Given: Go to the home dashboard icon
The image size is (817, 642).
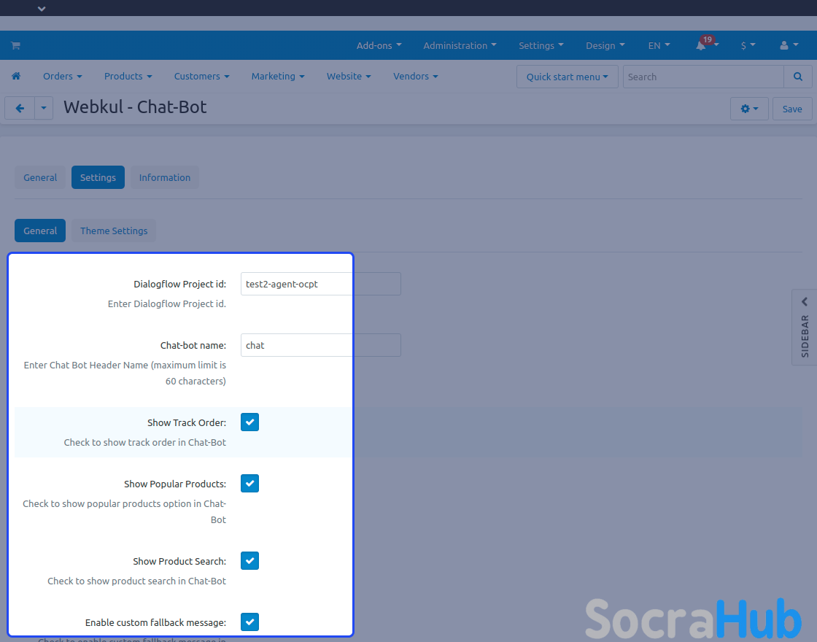Looking at the screenshot, I should coord(16,76).
